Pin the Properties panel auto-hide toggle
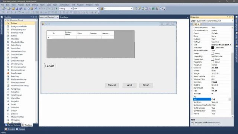This screenshot has width=238, height=134. click(x=230, y=17)
